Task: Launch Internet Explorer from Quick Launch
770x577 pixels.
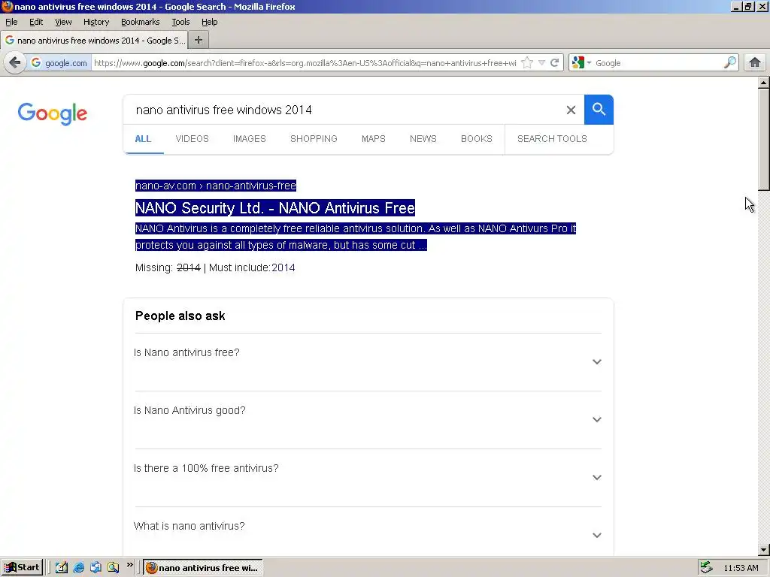Action: coord(78,568)
